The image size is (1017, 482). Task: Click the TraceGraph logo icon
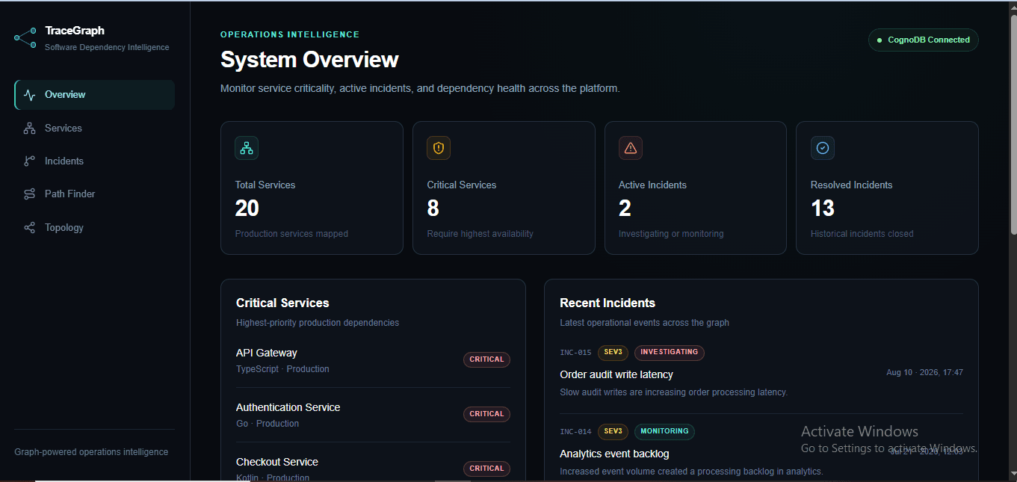25,38
